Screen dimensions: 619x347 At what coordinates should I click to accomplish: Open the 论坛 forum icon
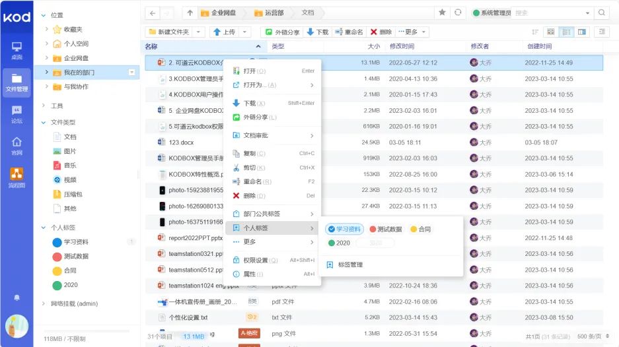tap(17, 114)
